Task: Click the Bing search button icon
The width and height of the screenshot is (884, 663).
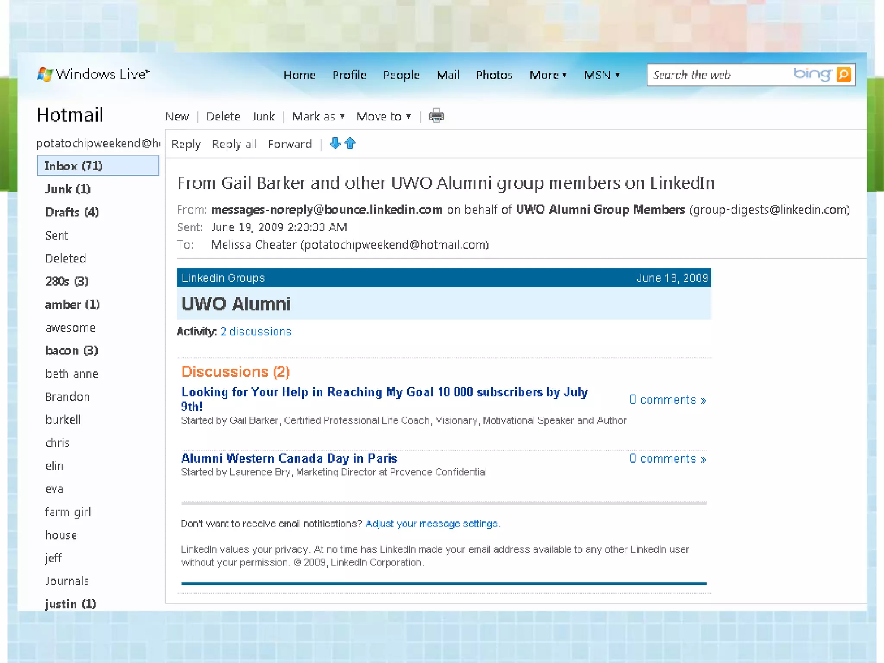Action: tap(843, 75)
